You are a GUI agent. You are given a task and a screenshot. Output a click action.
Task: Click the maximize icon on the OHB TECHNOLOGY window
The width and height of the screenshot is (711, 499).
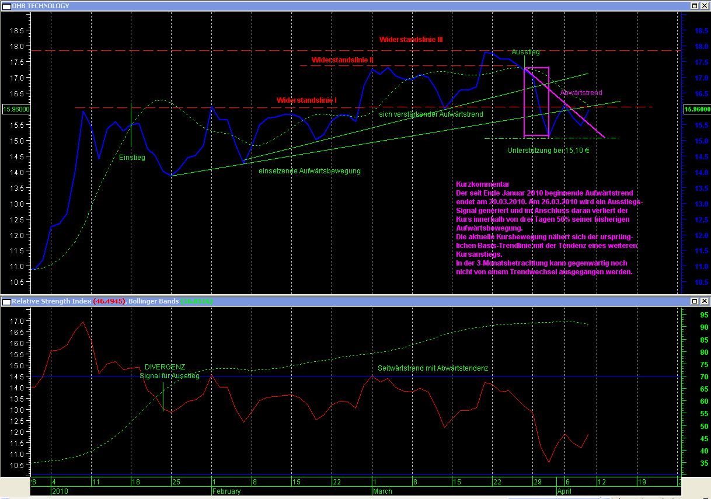coord(696,5)
